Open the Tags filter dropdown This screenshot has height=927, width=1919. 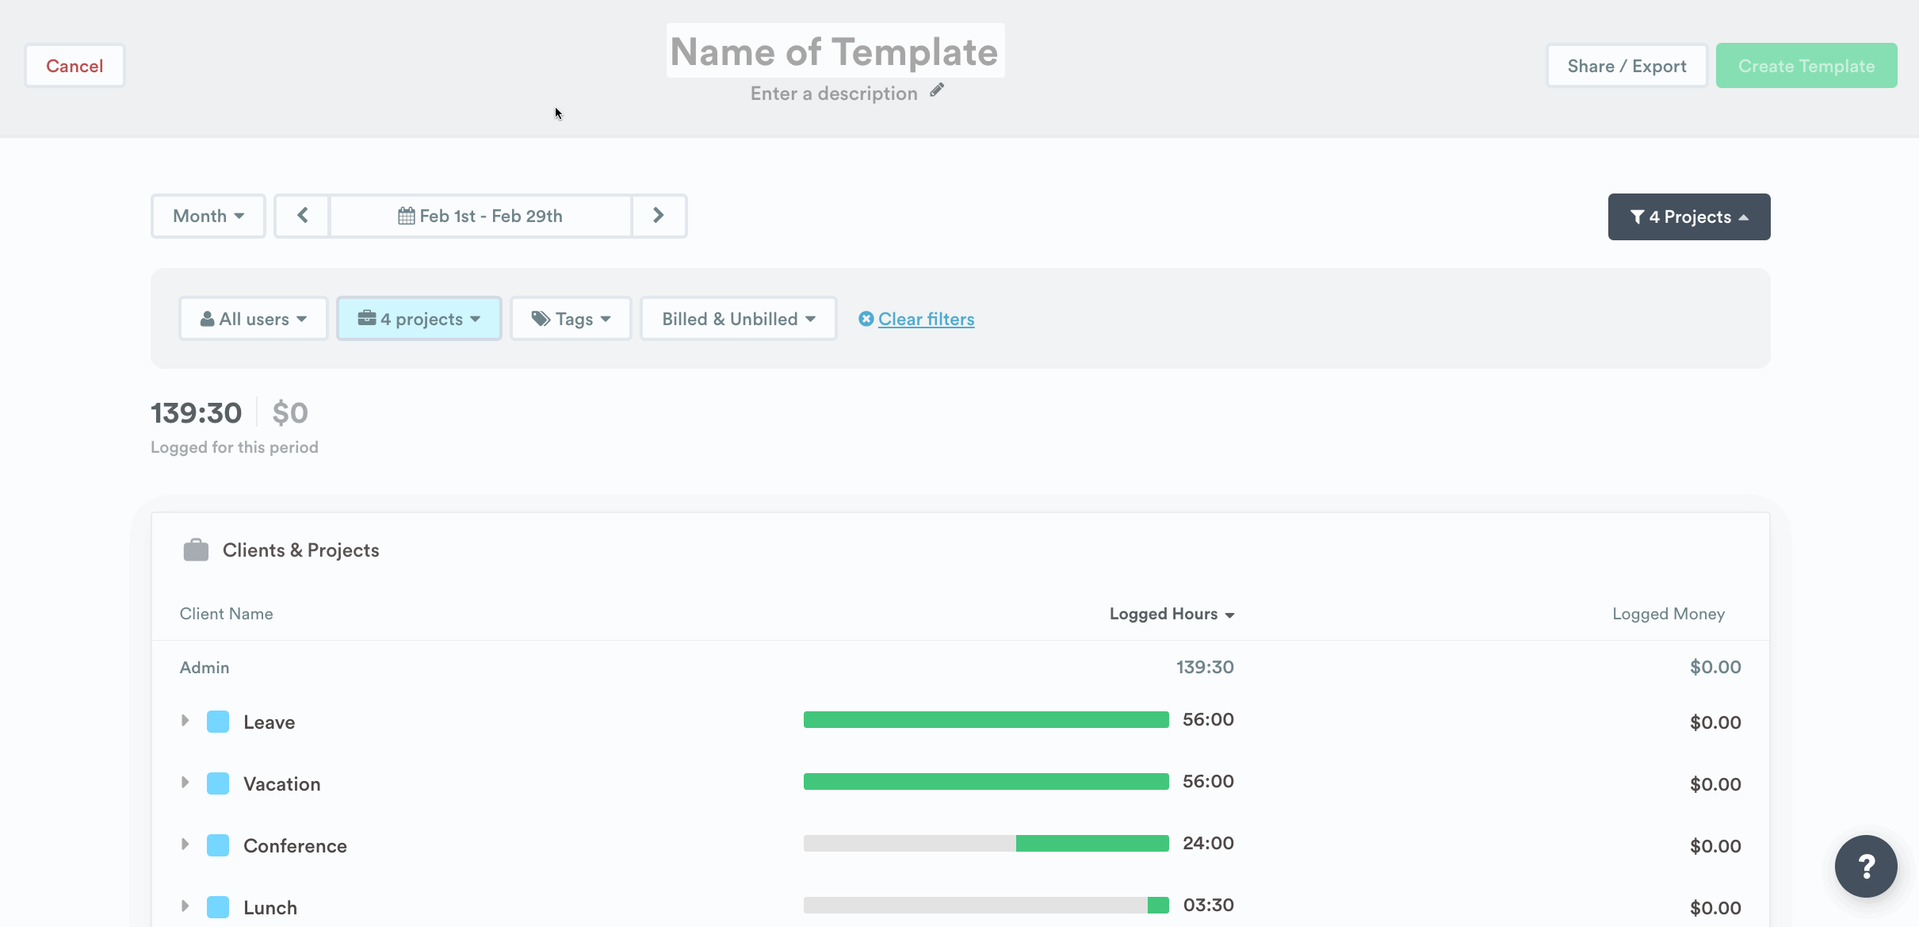pos(570,319)
